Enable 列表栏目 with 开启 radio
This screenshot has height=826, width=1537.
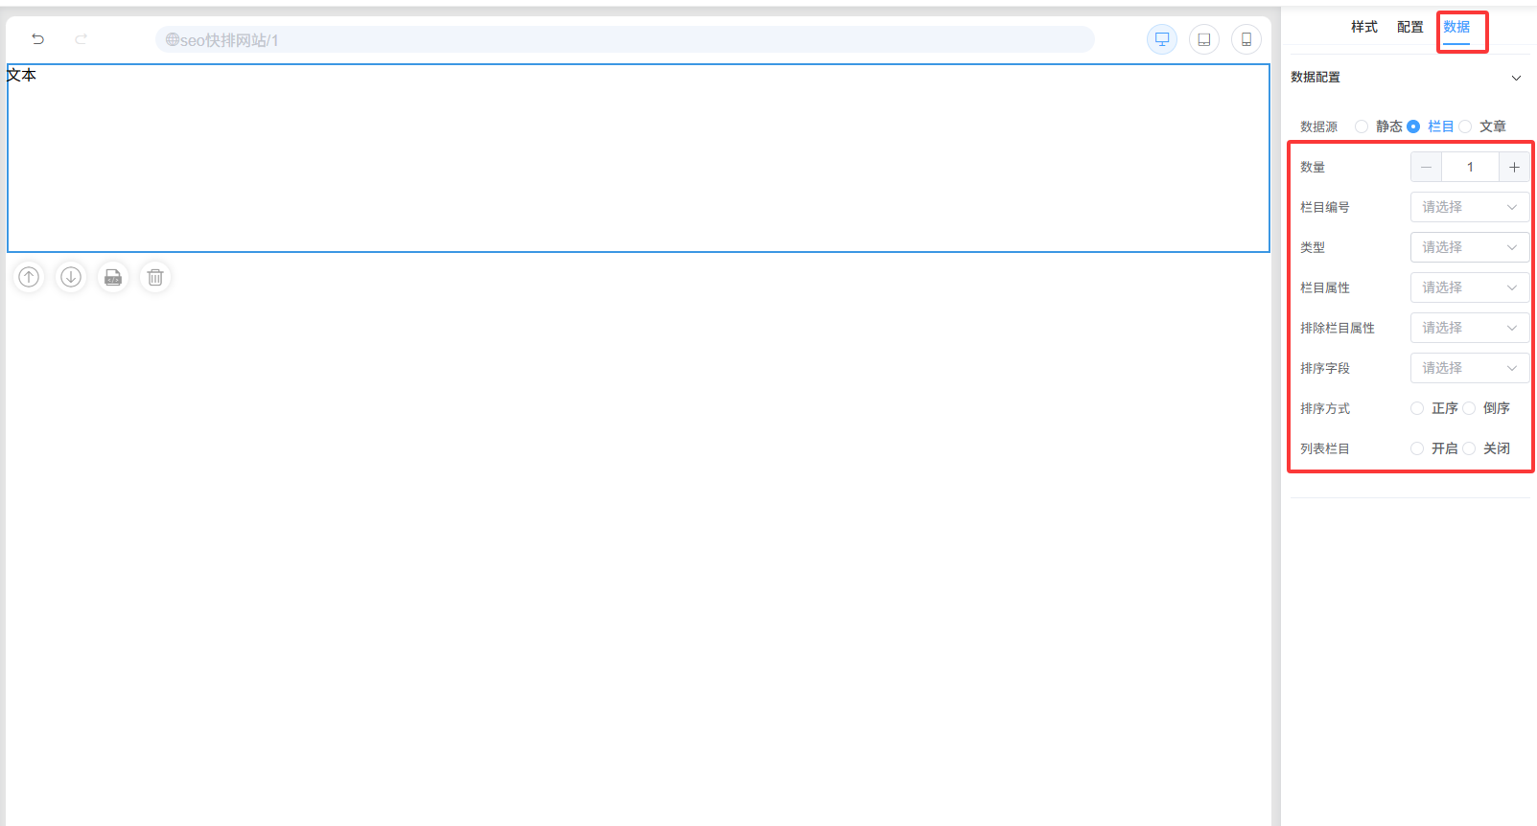[1417, 448]
